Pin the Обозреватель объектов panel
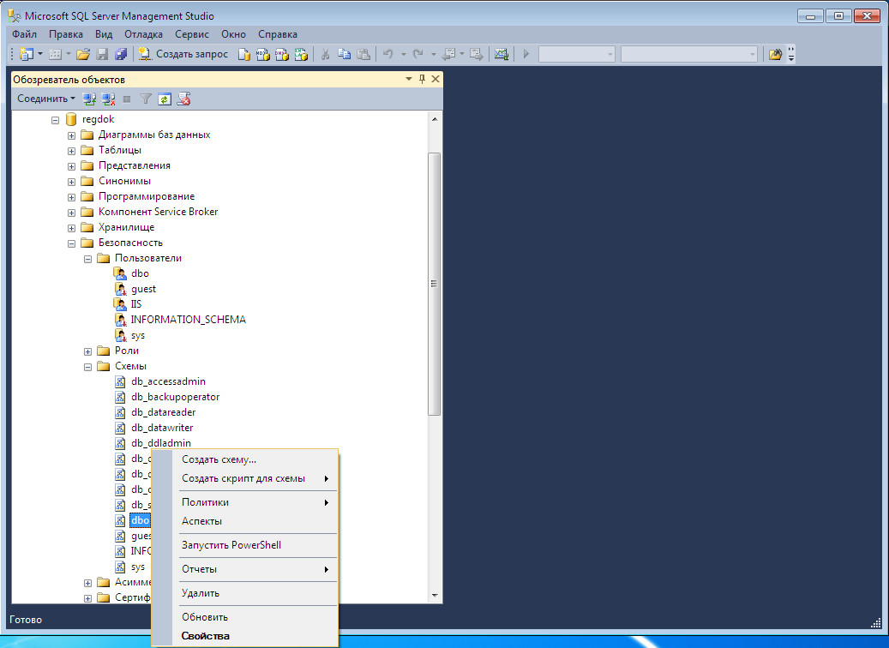This screenshot has width=889, height=648. (x=422, y=79)
